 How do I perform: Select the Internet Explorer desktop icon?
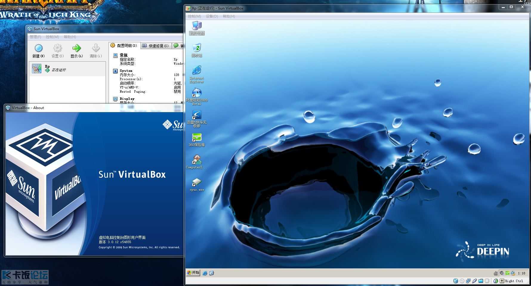197,74
